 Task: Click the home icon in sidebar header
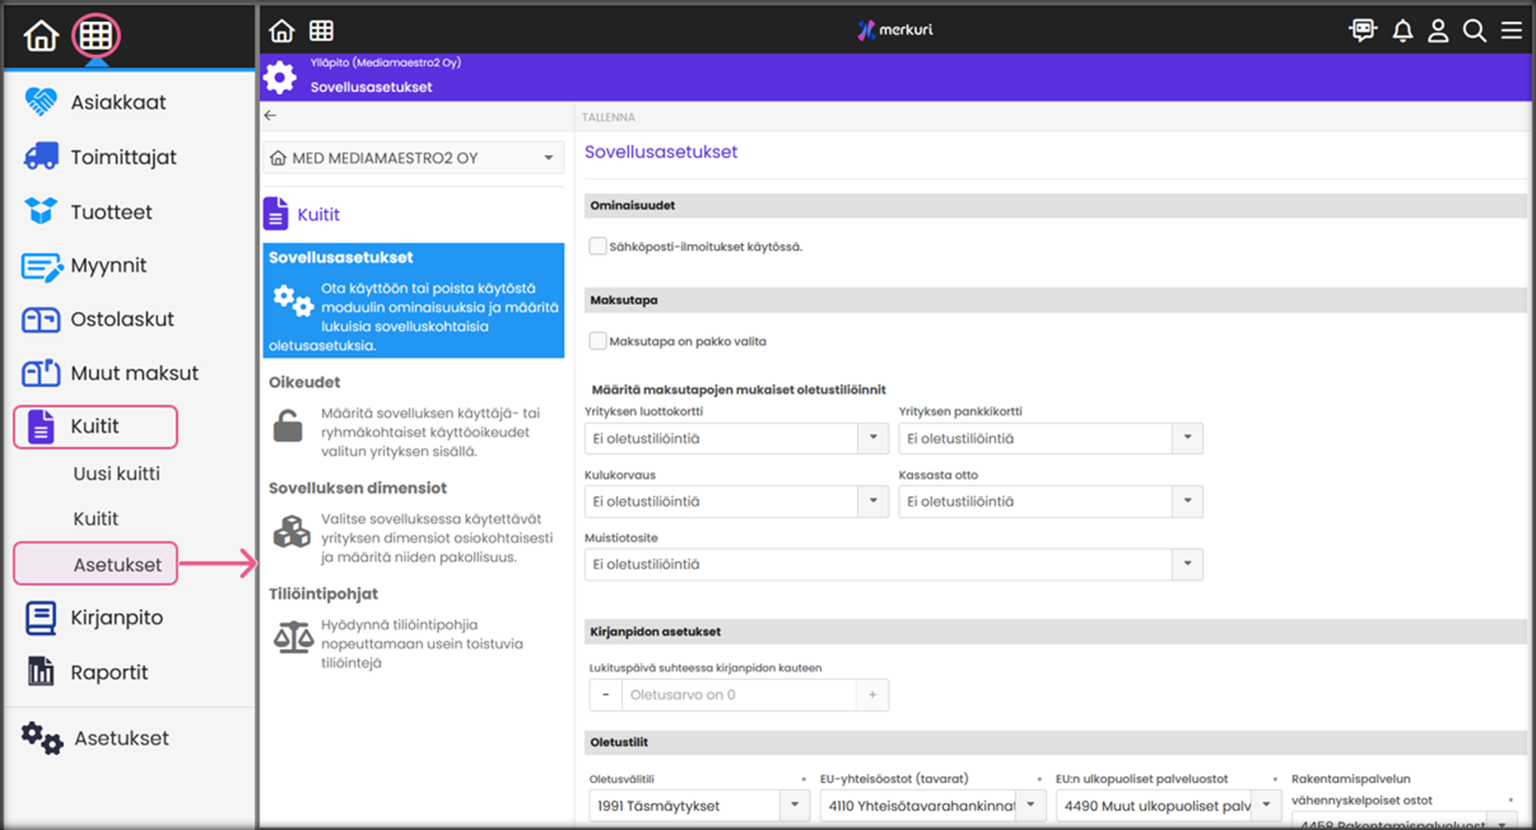point(41,36)
